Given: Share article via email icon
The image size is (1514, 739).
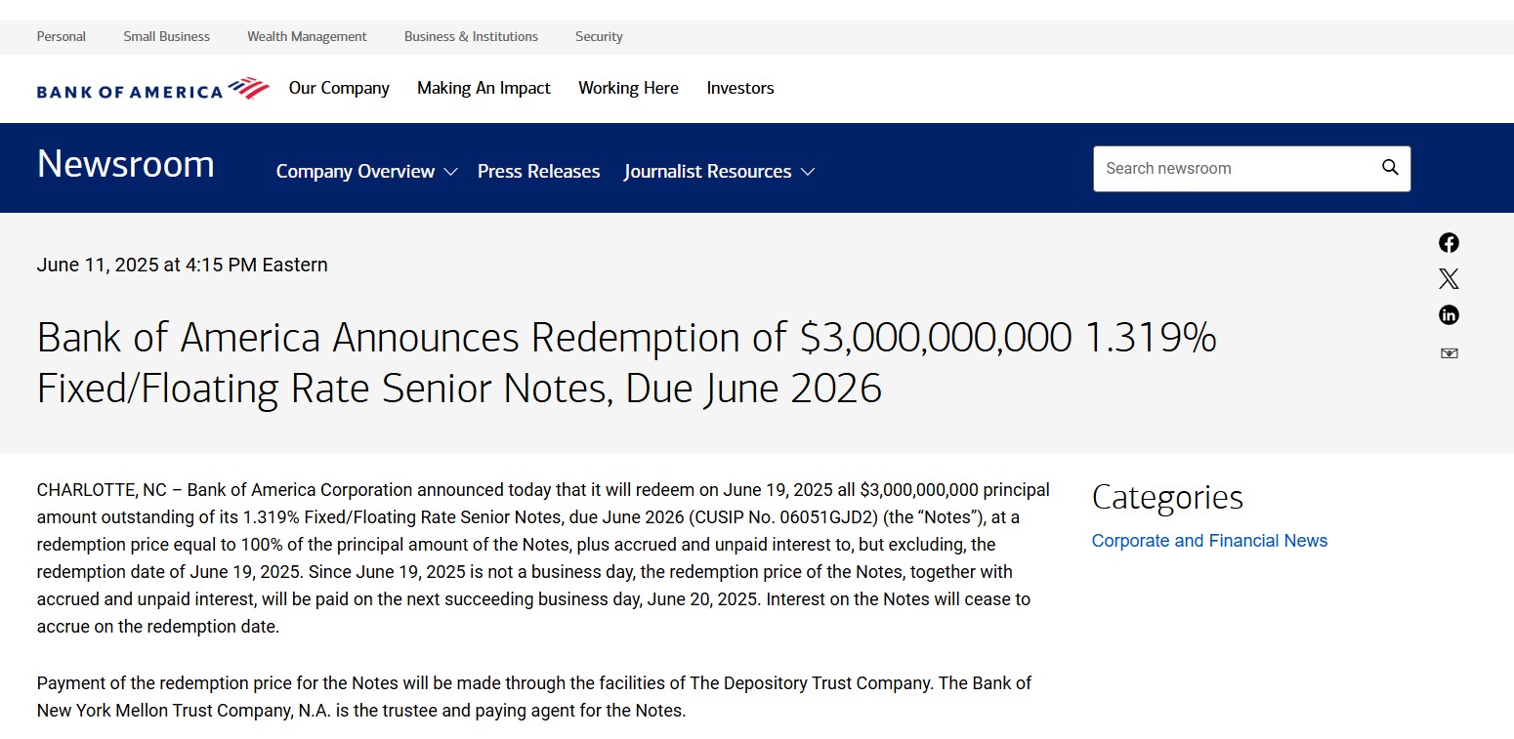Looking at the screenshot, I should [x=1449, y=353].
